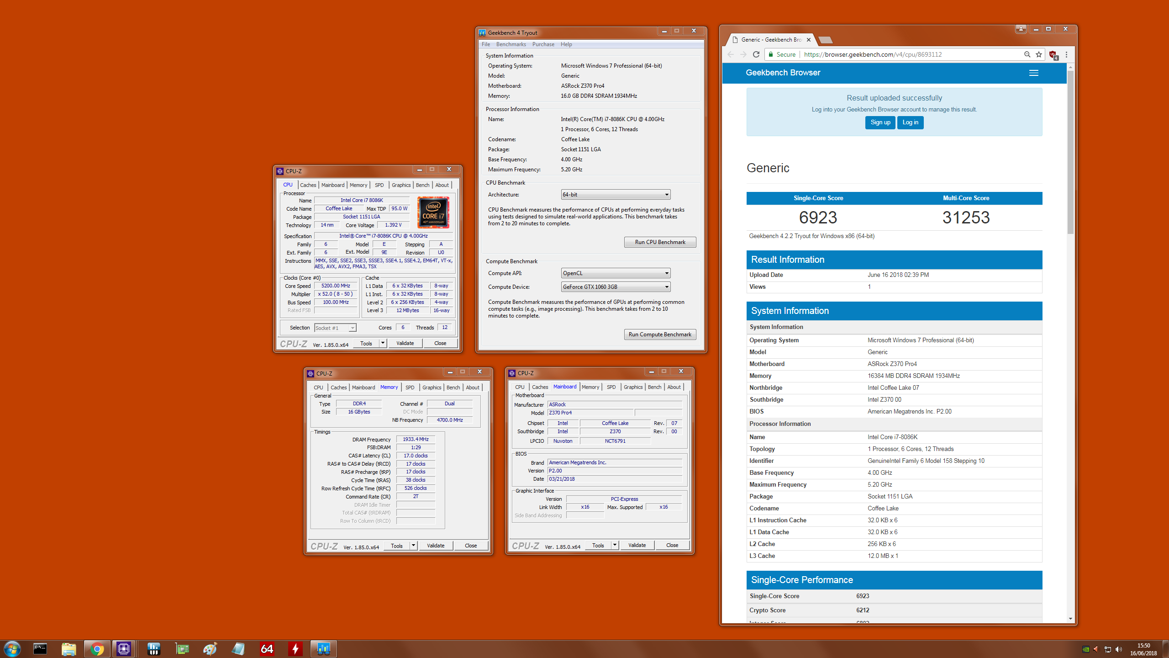Open Geekbench Purchase menu

[x=543, y=44]
